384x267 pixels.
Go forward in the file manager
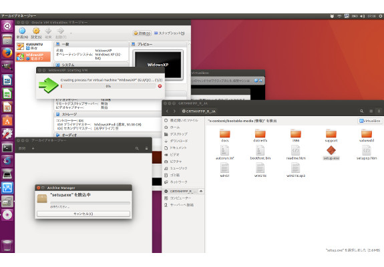(174, 111)
